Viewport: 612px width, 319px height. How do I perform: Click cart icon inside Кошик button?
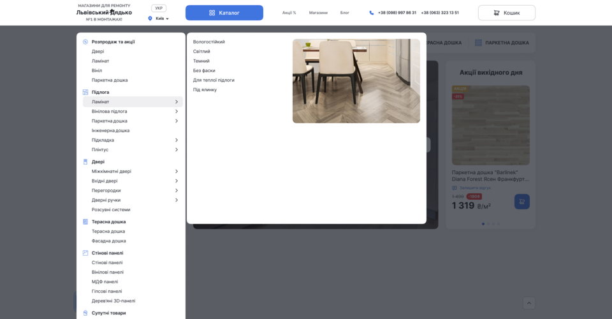coord(497,13)
